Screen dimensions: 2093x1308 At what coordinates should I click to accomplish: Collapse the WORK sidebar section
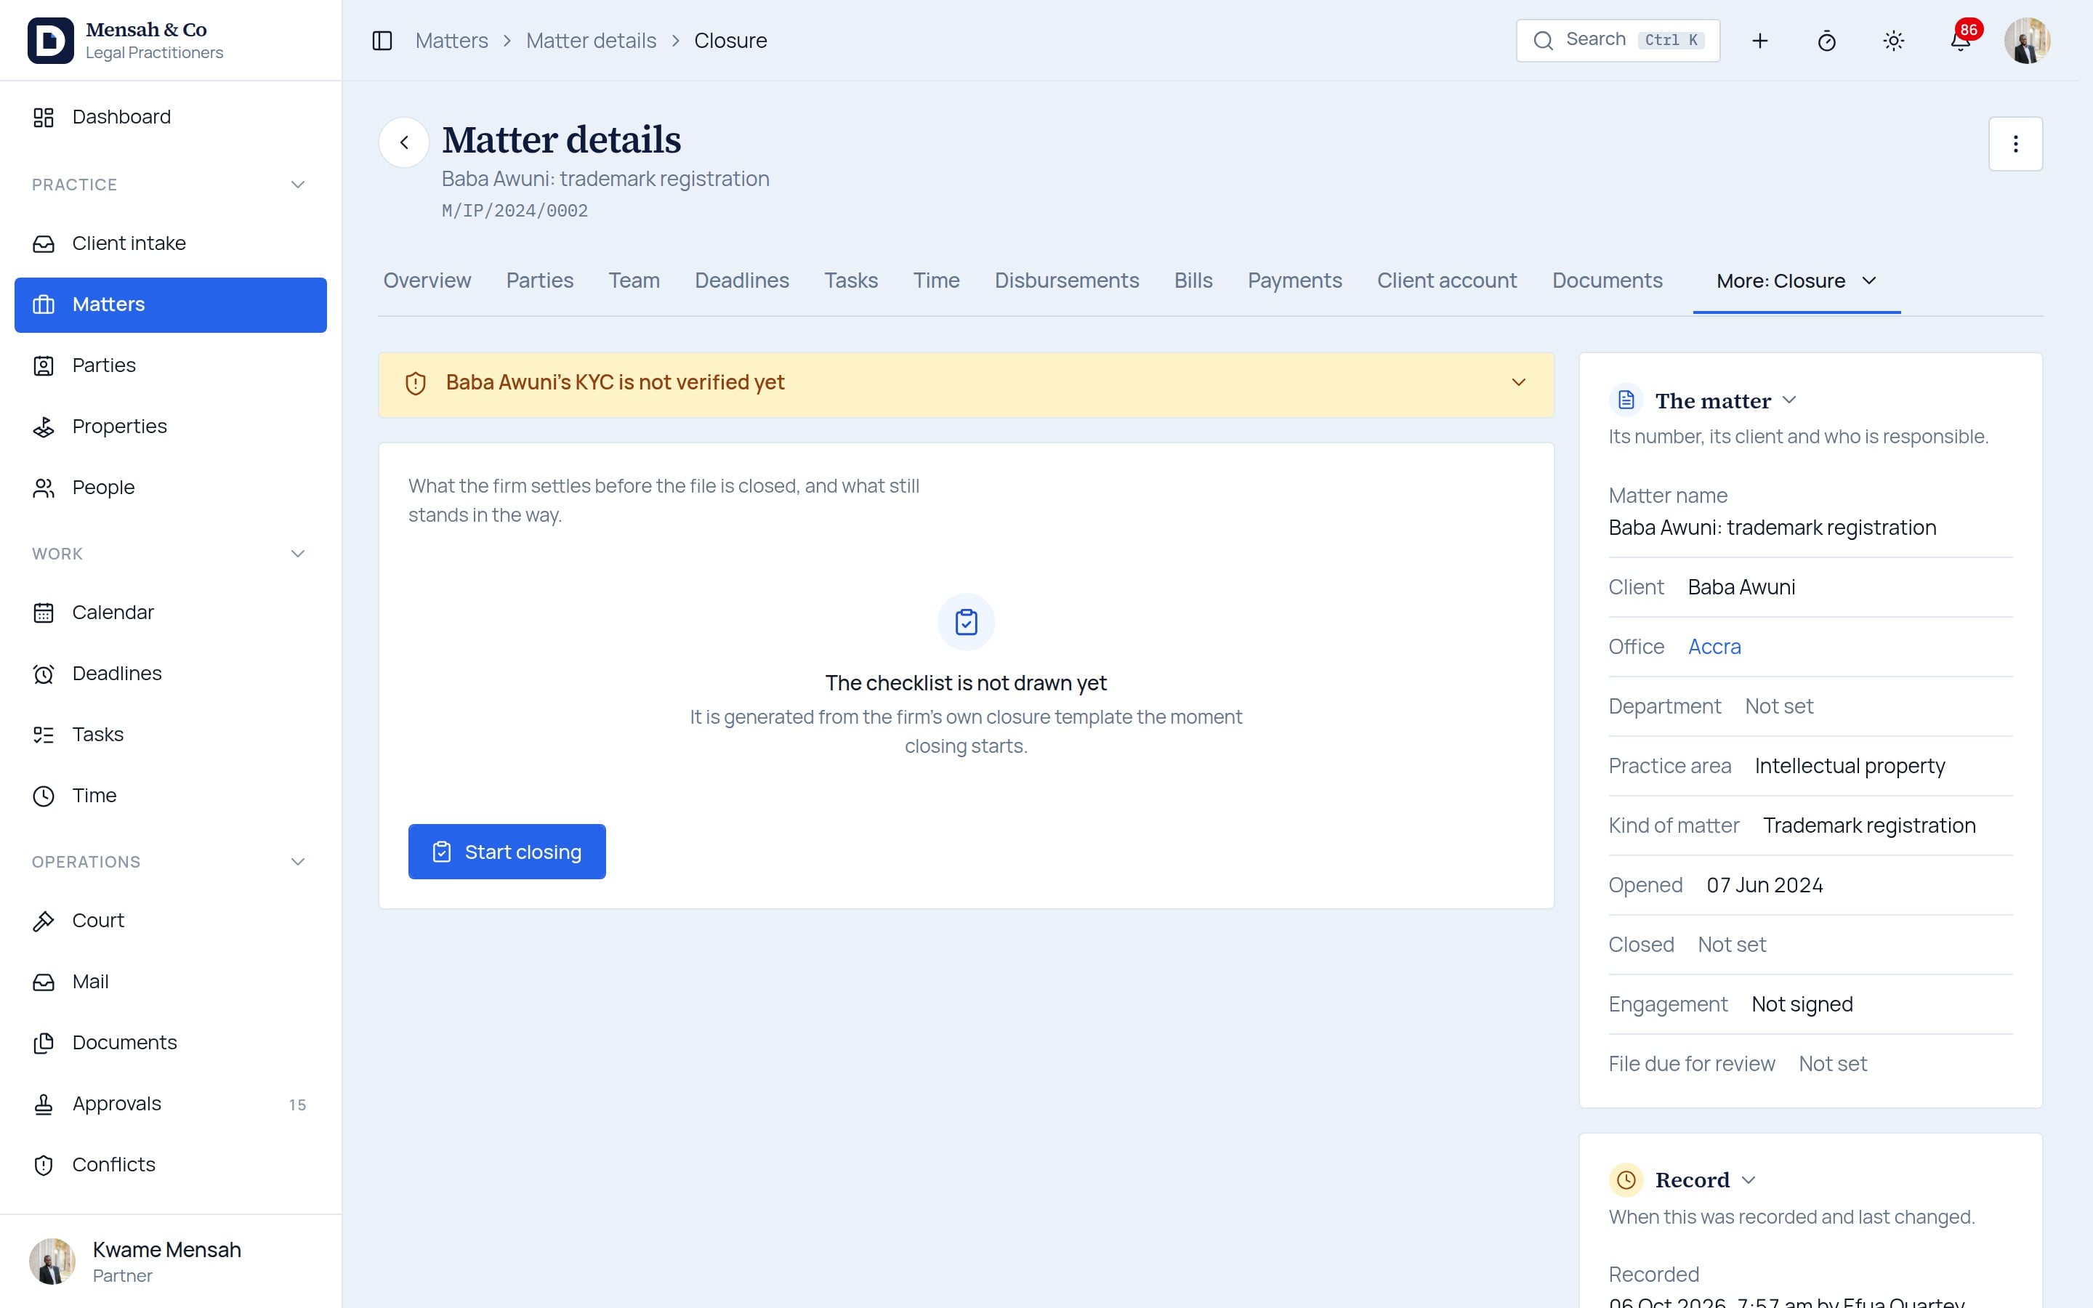tap(297, 554)
